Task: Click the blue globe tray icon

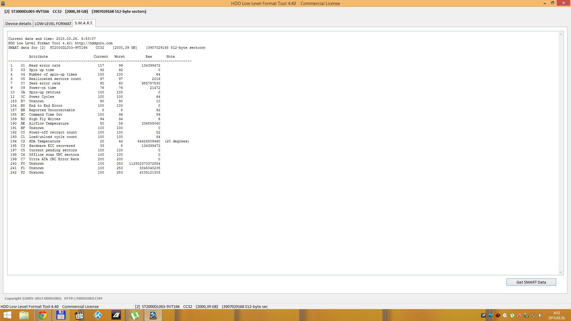Action: point(490,315)
